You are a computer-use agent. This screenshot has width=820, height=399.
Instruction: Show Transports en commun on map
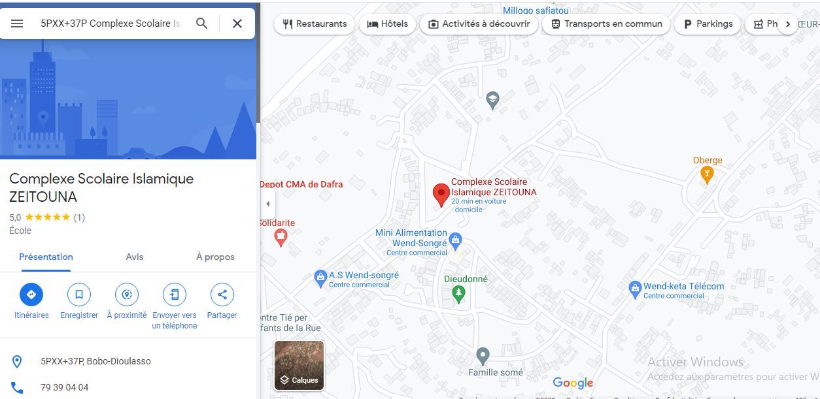[606, 24]
